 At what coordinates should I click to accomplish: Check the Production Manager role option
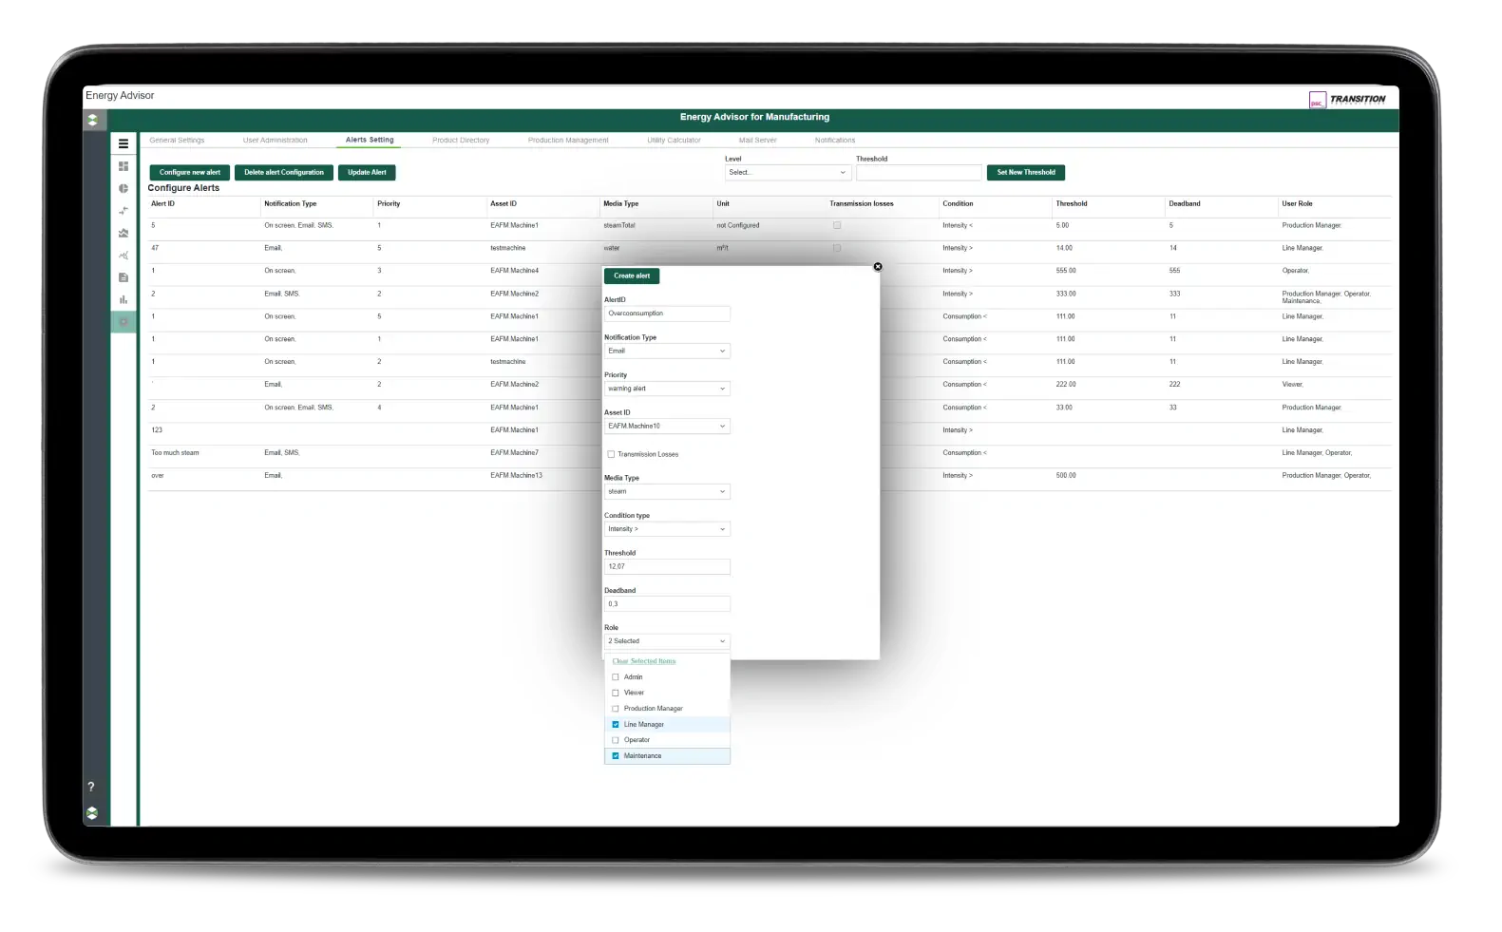tap(616, 709)
